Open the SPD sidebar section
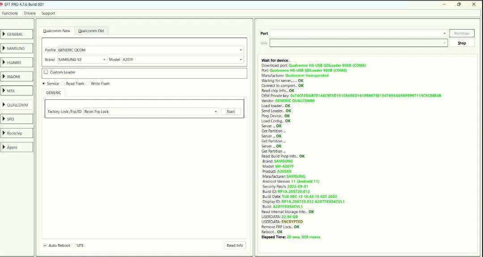The image size is (483, 257). coord(17,119)
